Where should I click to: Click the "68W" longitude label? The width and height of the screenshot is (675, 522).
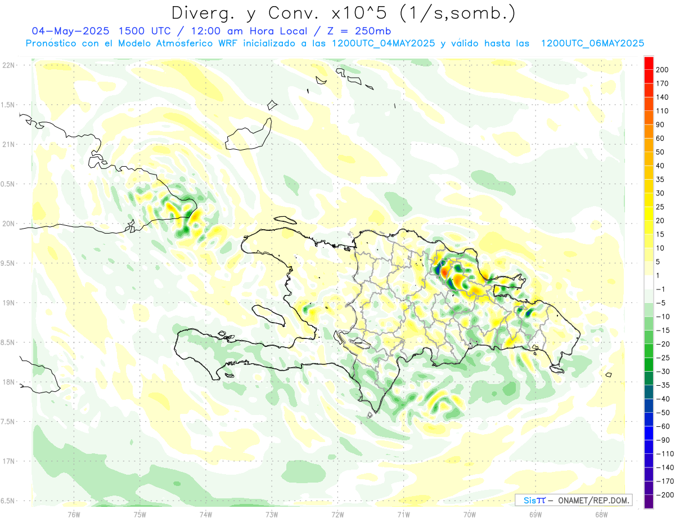pos(601,515)
